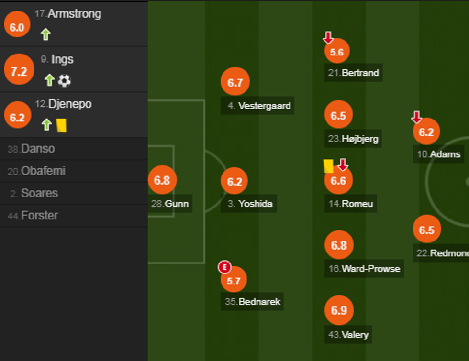Click the goal ball icon beside Ings
This screenshot has height=361, width=469.
(64, 80)
